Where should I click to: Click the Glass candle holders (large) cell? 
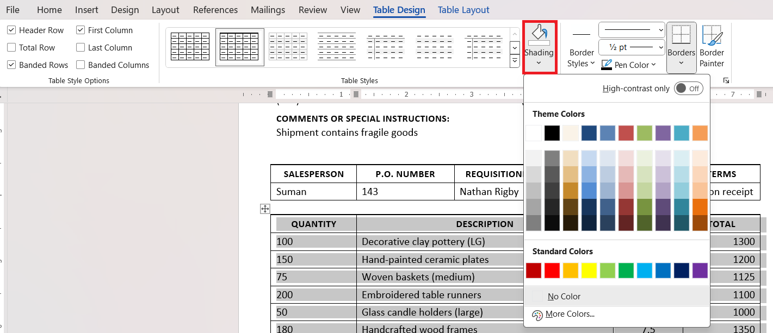pos(422,312)
